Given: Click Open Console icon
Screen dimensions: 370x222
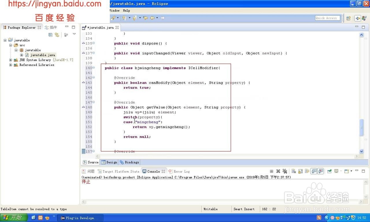Looking at the screenshot, I should [346, 171].
